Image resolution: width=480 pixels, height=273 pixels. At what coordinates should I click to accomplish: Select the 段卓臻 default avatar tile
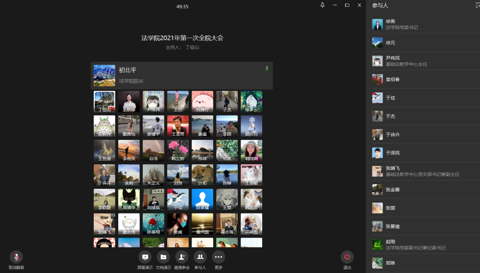coord(202,199)
